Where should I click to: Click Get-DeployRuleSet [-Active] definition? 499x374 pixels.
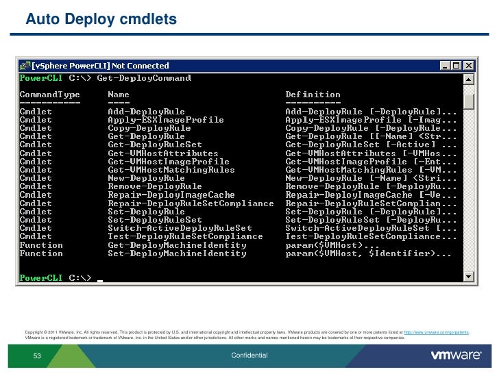point(371,145)
